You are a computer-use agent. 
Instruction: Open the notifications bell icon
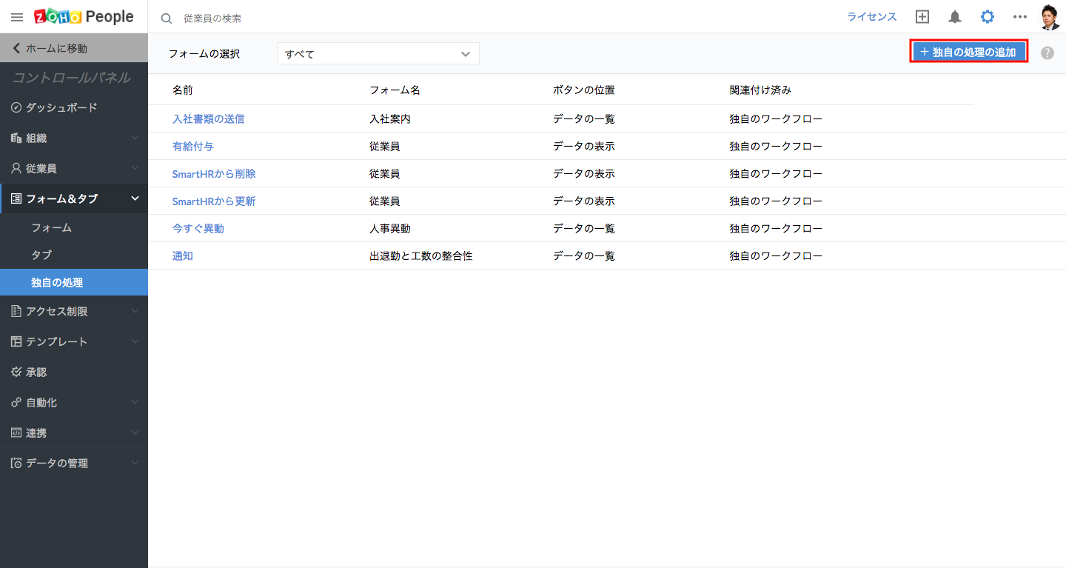coord(955,17)
